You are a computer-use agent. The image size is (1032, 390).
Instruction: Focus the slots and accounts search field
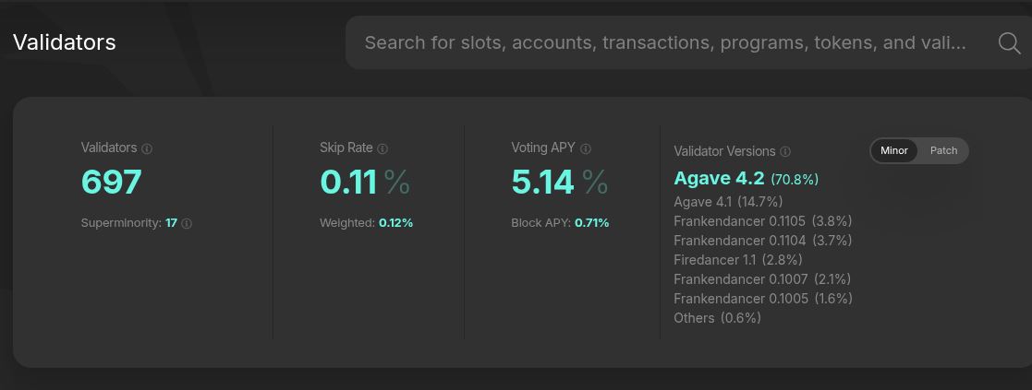point(664,42)
